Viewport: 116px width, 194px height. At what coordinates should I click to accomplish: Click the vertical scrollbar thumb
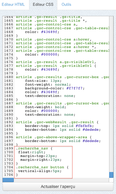(111, 175)
